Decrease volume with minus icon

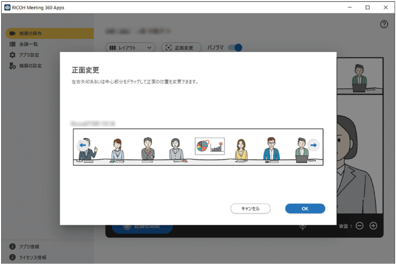(359, 226)
